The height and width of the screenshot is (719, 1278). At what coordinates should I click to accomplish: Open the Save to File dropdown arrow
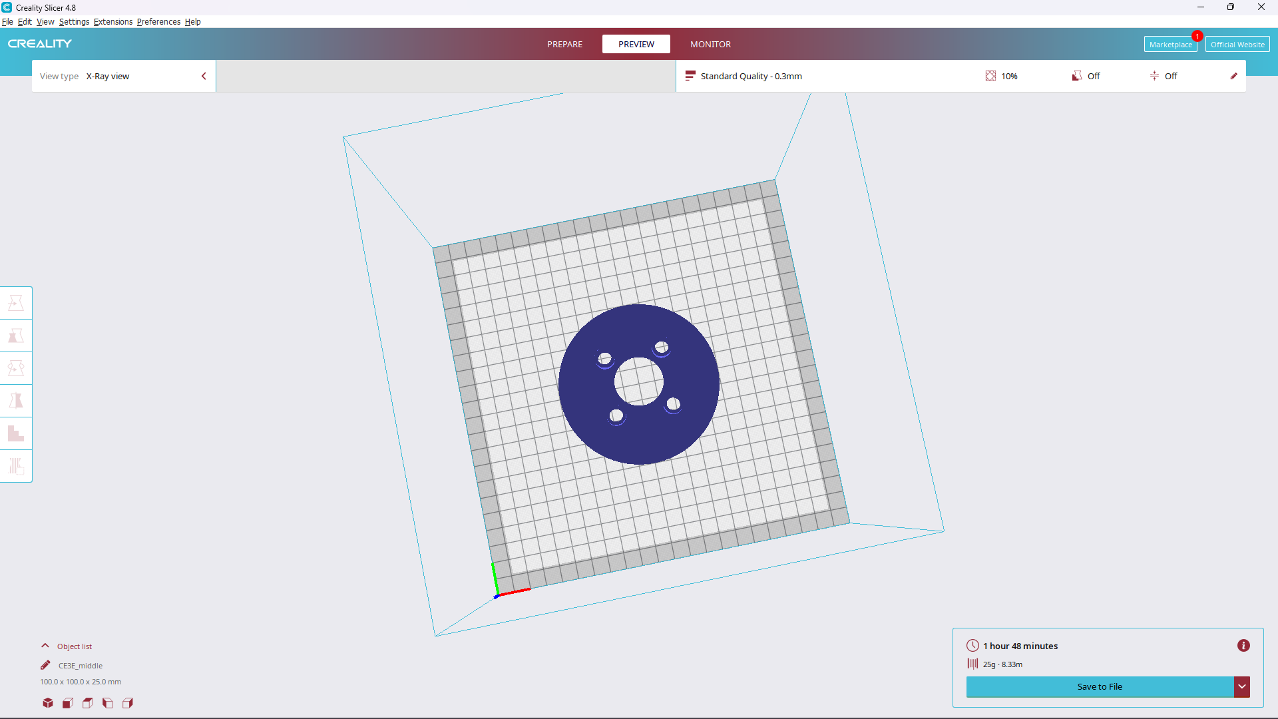pyautogui.click(x=1242, y=686)
